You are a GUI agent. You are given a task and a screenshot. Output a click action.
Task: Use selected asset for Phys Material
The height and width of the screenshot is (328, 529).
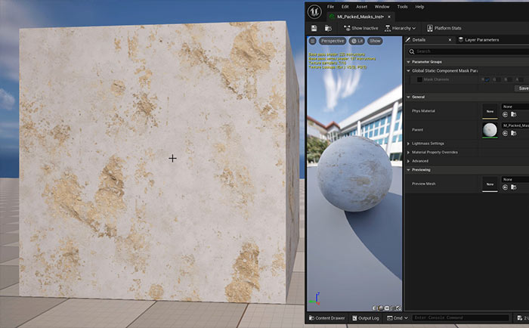(x=506, y=114)
